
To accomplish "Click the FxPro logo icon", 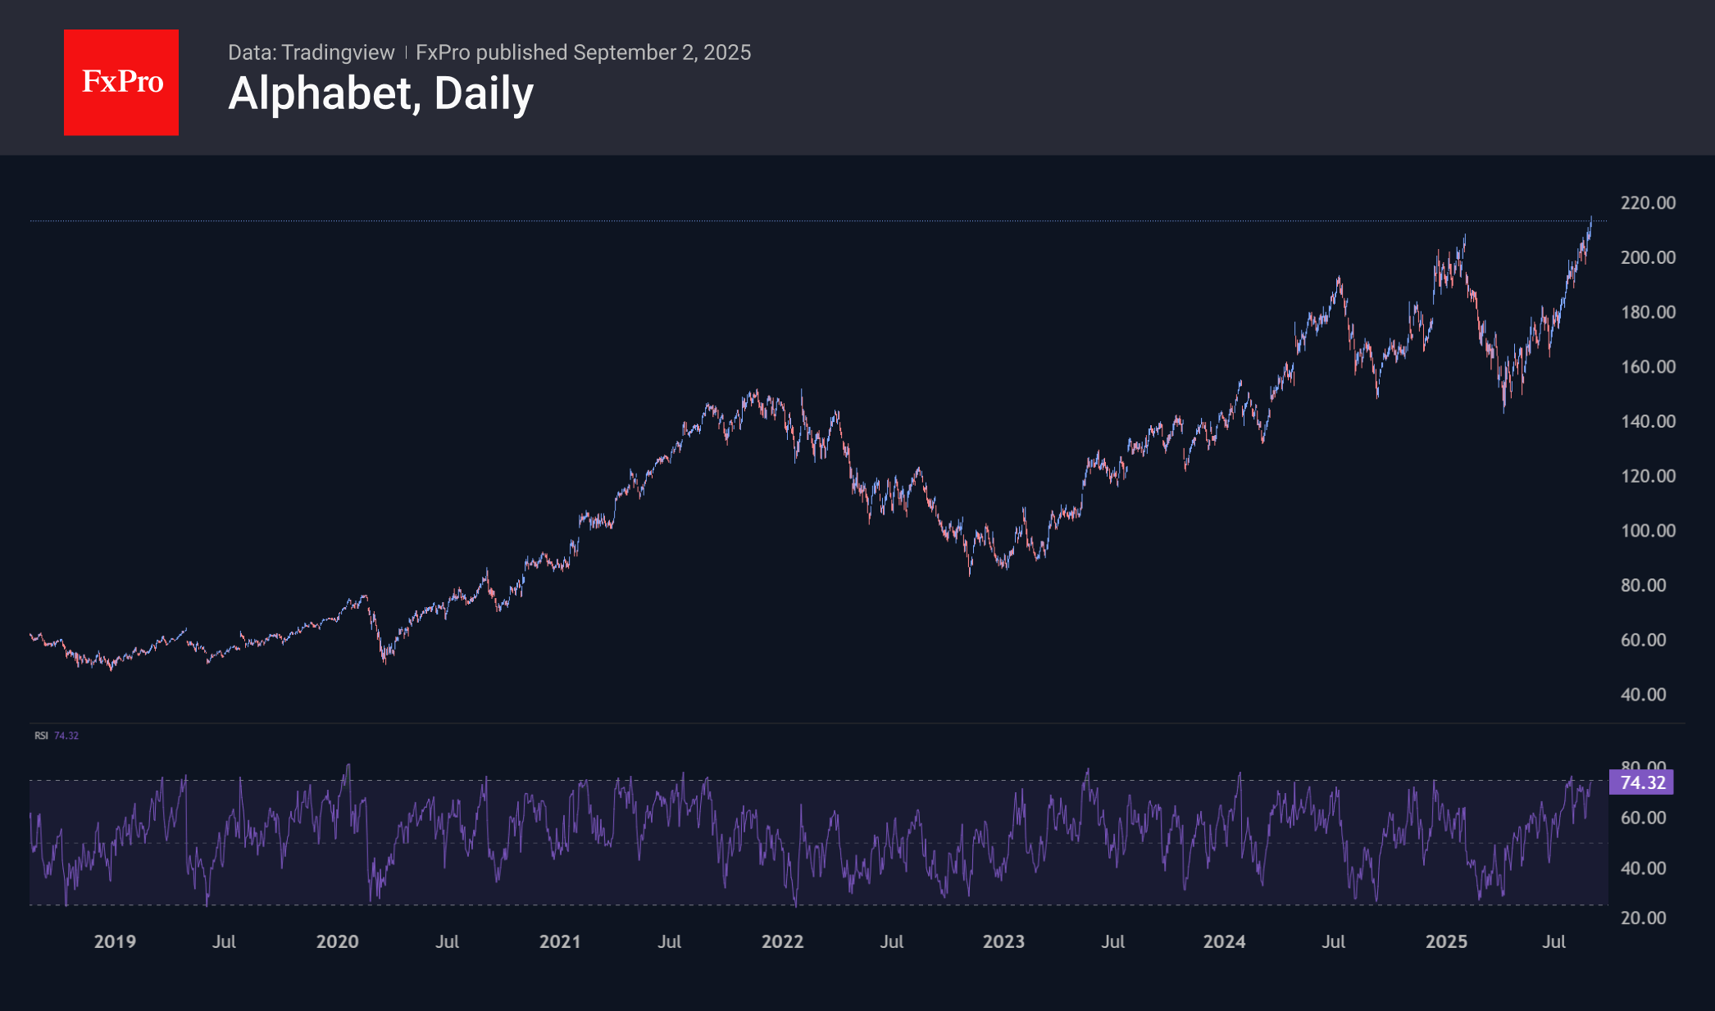I will tap(121, 81).
